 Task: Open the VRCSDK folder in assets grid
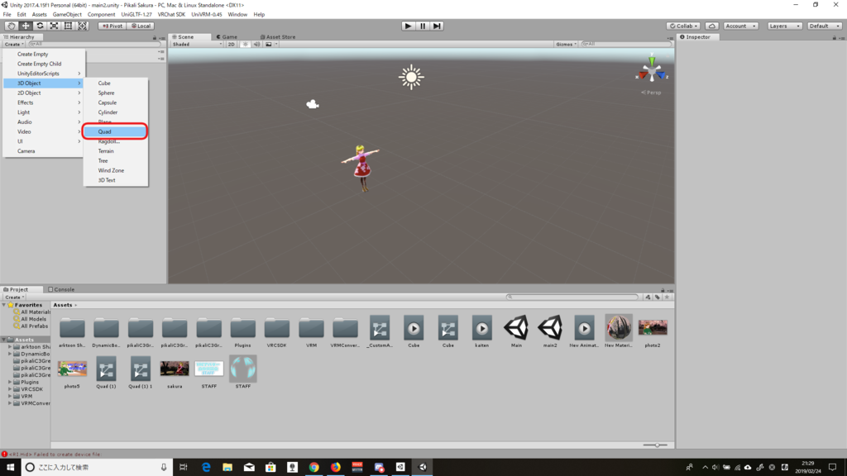click(x=276, y=331)
